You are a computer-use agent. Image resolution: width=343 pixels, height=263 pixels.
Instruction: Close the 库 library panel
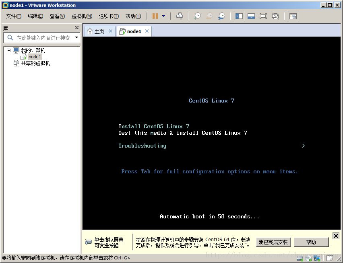pos(77,27)
